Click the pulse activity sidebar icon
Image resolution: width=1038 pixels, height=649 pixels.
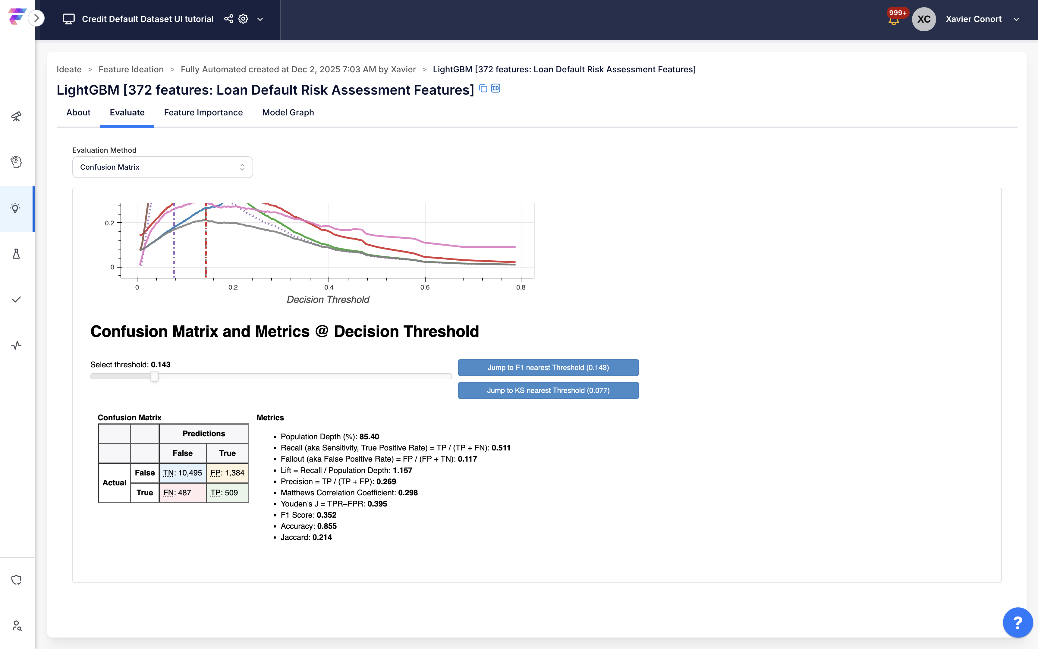click(16, 345)
